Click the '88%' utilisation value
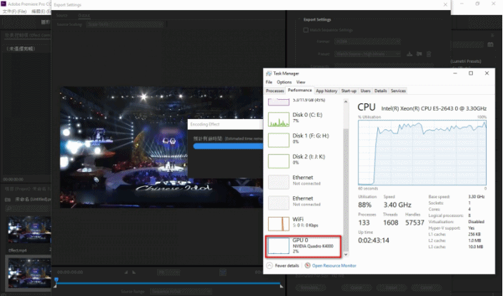Viewport: 503px width, 296px height. coord(364,205)
